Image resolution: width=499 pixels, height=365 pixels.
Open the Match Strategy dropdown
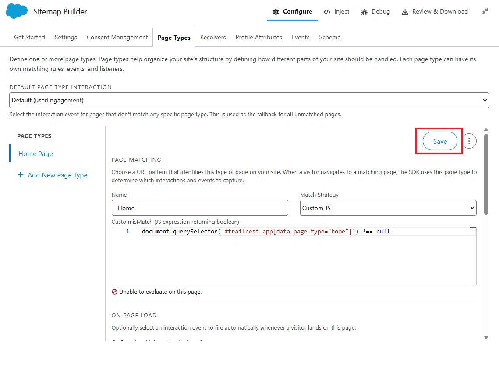(x=388, y=208)
